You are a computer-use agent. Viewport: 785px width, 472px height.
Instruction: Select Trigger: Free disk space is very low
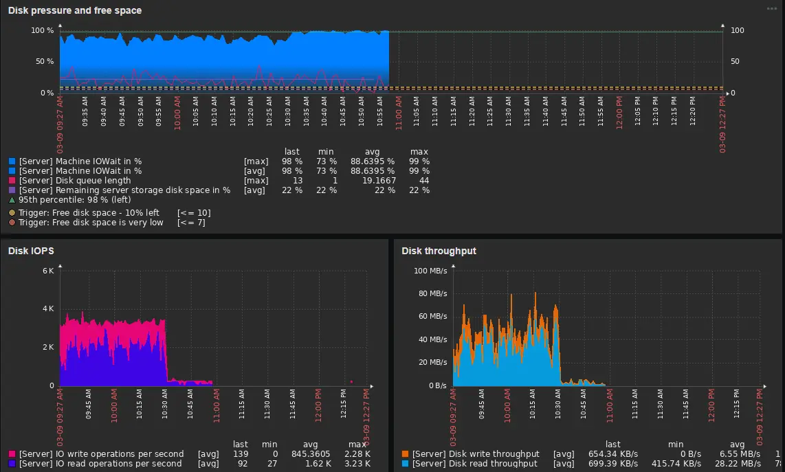tap(91, 223)
